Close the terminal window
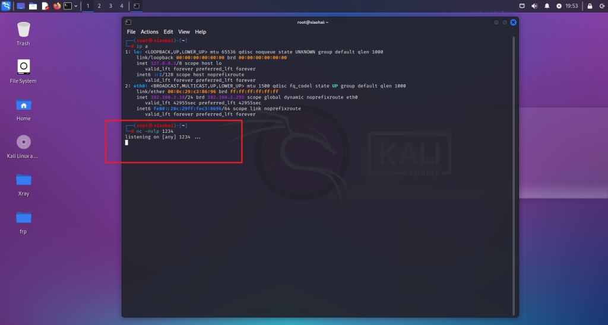 click(513, 23)
